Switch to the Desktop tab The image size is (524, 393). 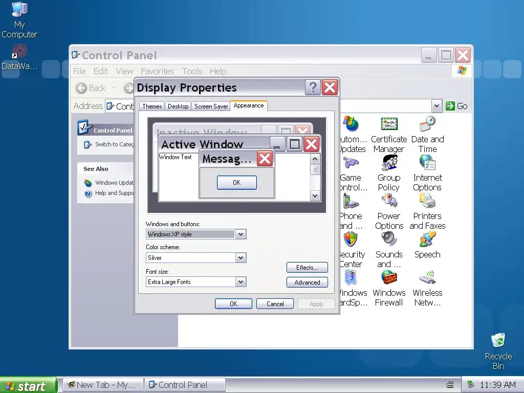click(178, 106)
